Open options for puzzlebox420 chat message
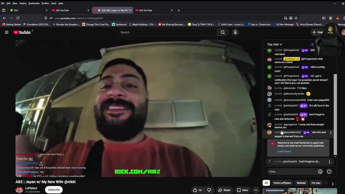This screenshot has height=194, width=345. [x=331, y=133]
